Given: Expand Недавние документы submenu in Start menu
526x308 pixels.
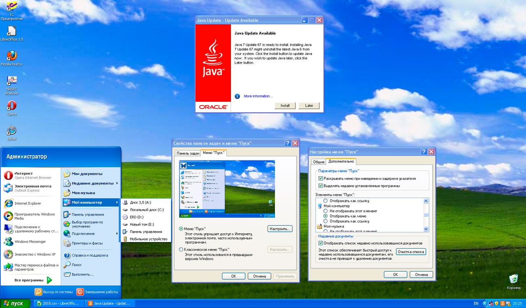Looking at the screenshot, I should point(90,183).
